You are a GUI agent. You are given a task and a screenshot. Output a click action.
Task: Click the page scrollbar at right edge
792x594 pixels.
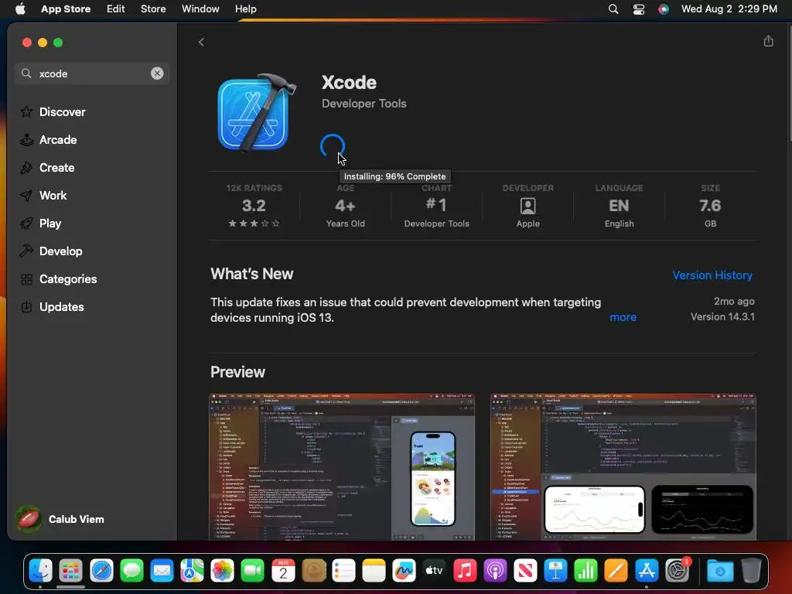point(789,84)
